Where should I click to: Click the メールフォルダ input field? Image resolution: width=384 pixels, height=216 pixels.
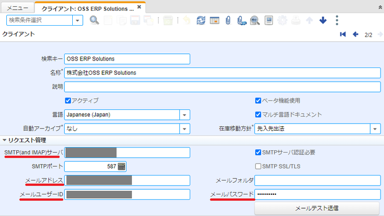(318, 181)
